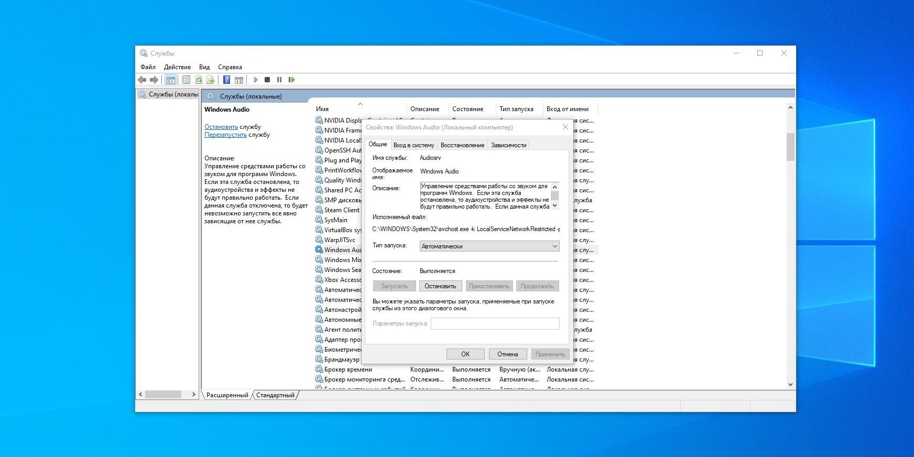Switch to the Восстановление tab
The image size is (914, 457).
[x=462, y=145]
